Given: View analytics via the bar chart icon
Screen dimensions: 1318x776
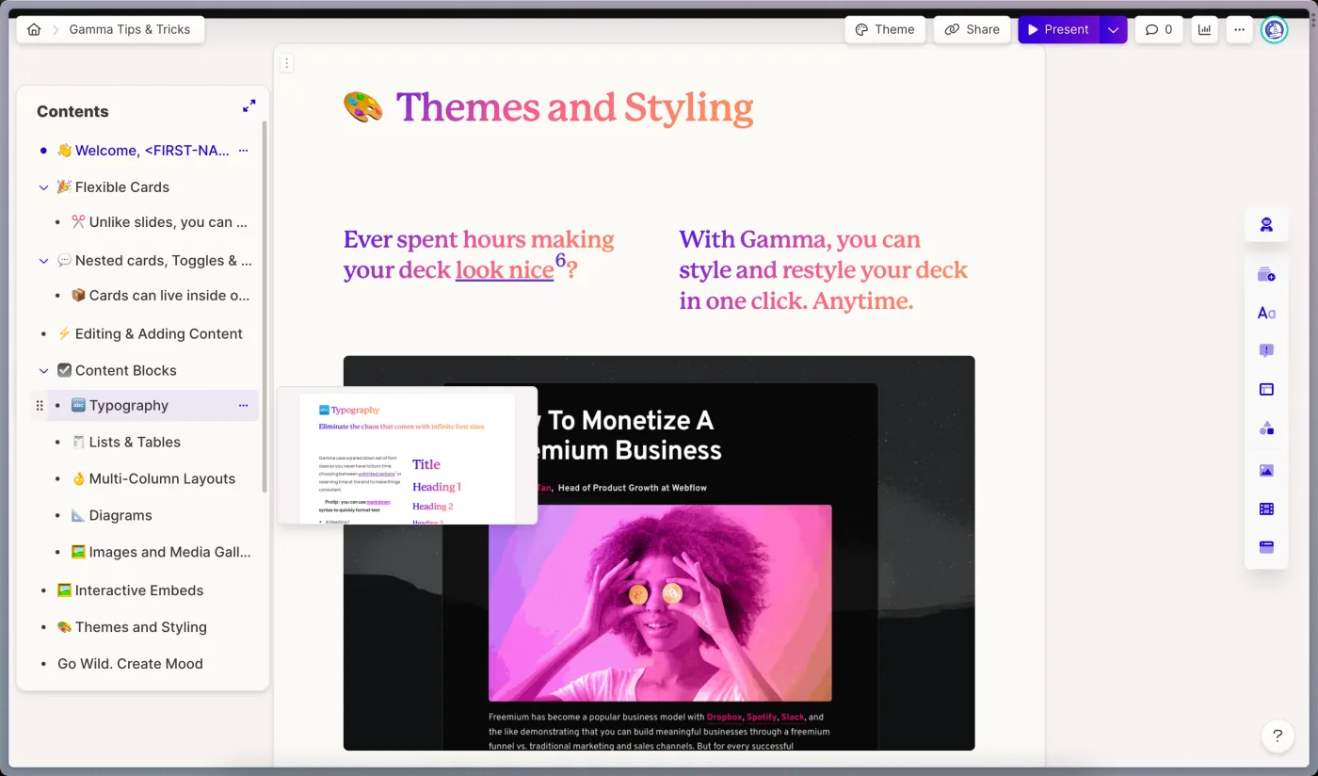Looking at the screenshot, I should click(1204, 29).
